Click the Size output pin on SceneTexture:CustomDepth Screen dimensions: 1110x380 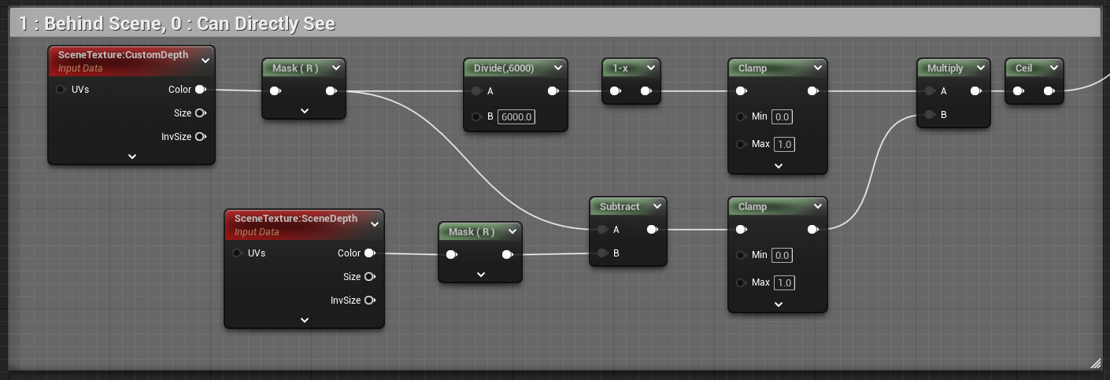[x=201, y=113]
